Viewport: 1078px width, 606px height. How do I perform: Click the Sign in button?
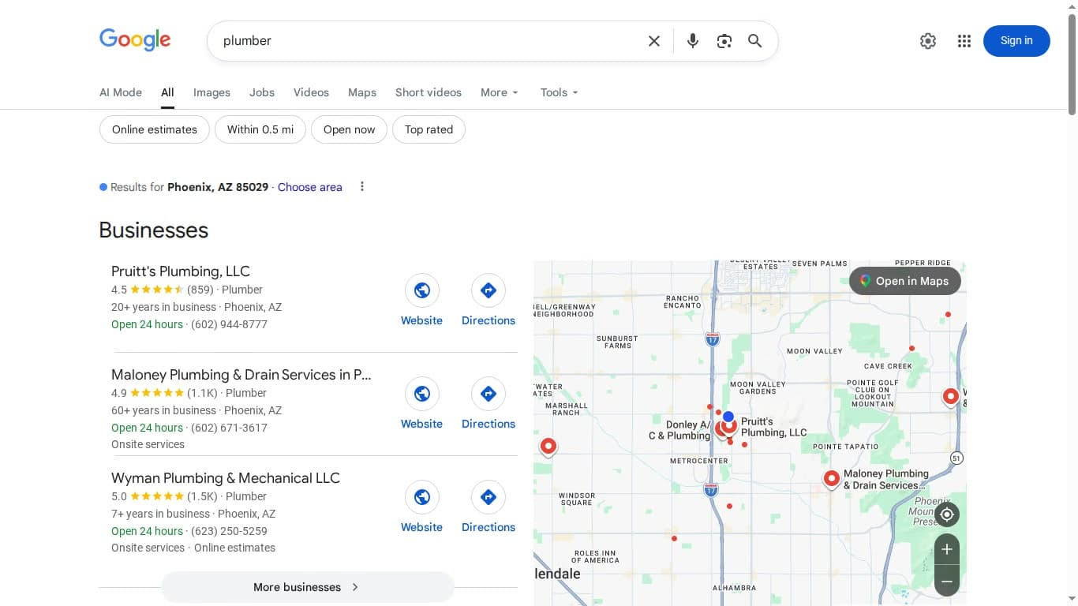click(x=1016, y=41)
